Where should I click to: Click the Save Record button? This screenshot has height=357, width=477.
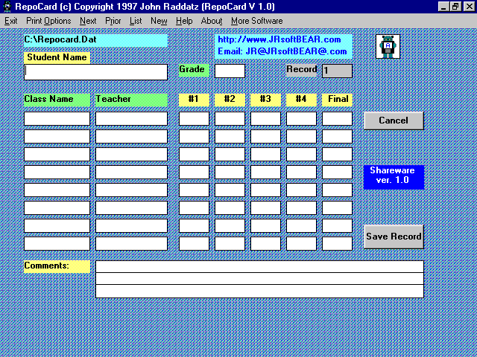pyautogui.click(x=394, y=237)
